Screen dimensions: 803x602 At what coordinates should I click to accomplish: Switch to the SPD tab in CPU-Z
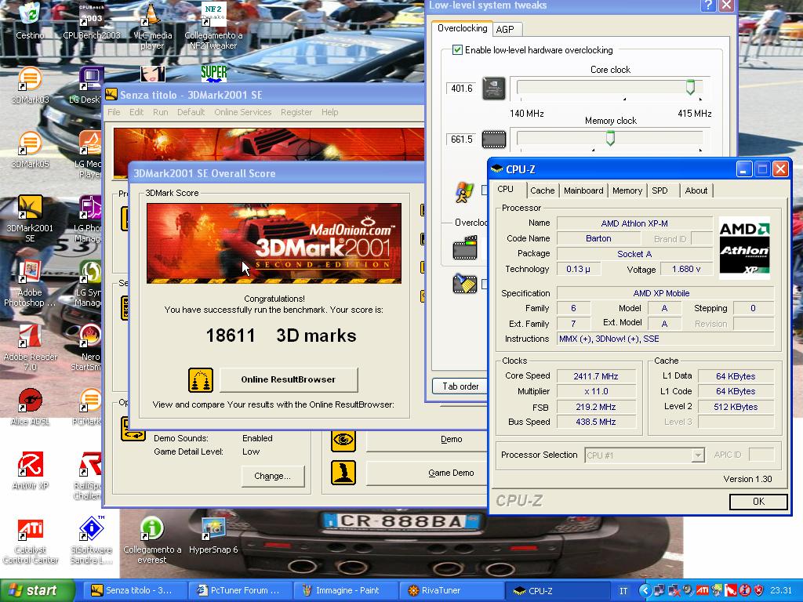pos(659,190)
